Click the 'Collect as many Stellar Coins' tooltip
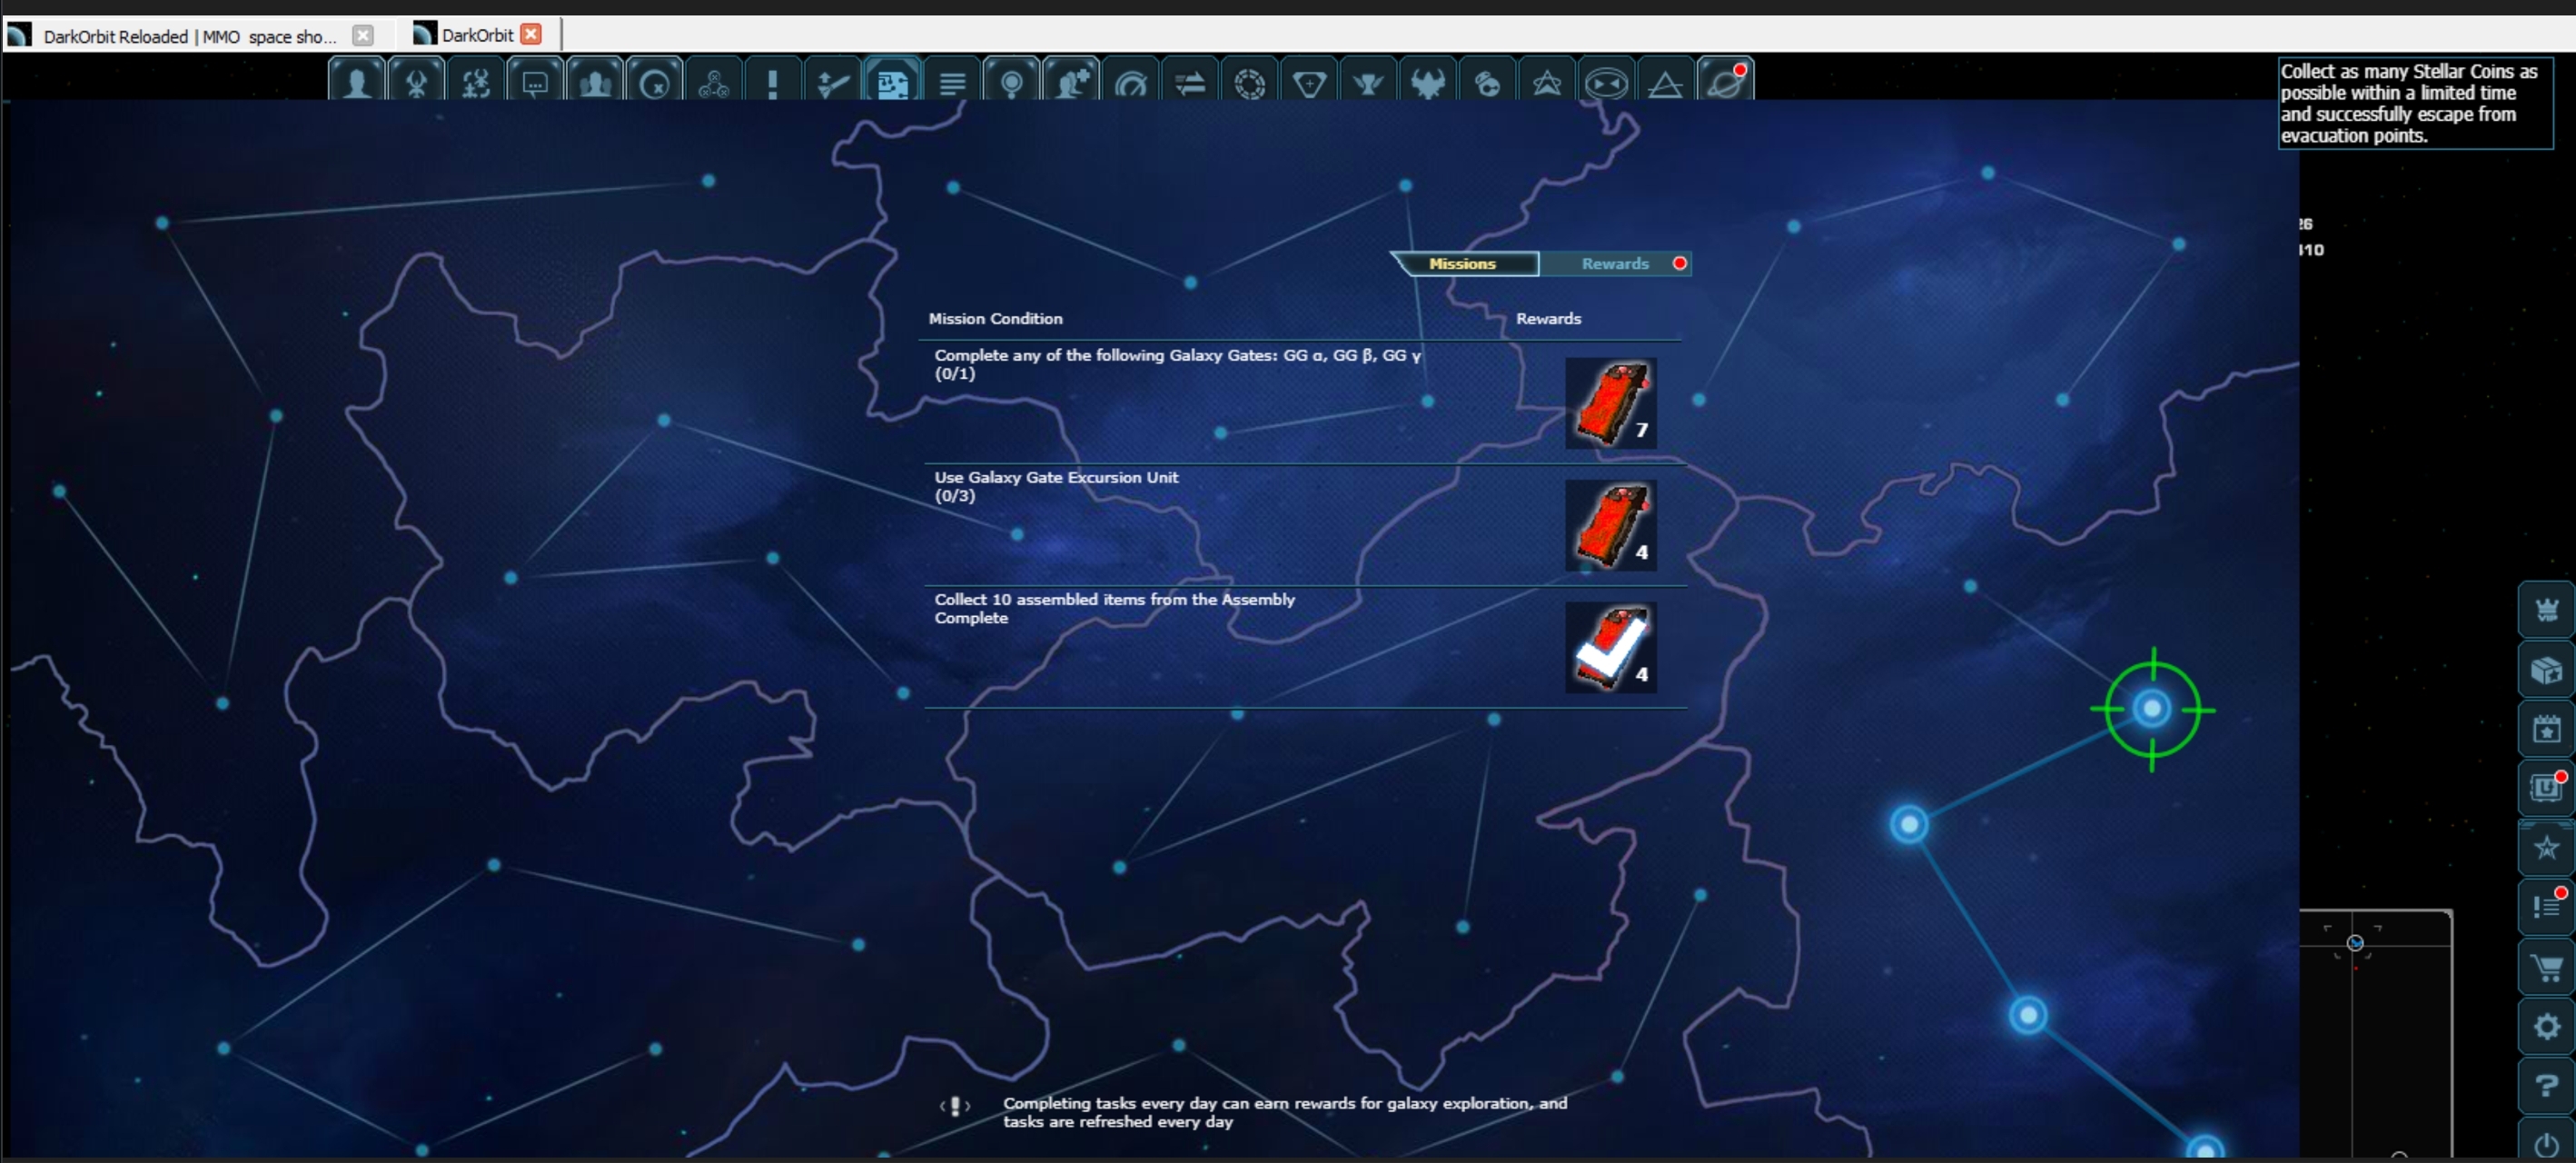 coord(2415,103)
